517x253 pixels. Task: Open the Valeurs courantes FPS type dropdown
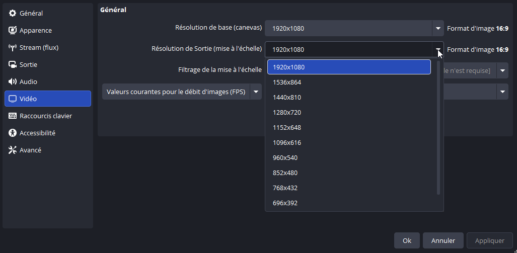pyautogui.click(x=256, y=92)
